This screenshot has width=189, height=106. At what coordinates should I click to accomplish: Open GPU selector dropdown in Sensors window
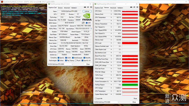point(107,102)
